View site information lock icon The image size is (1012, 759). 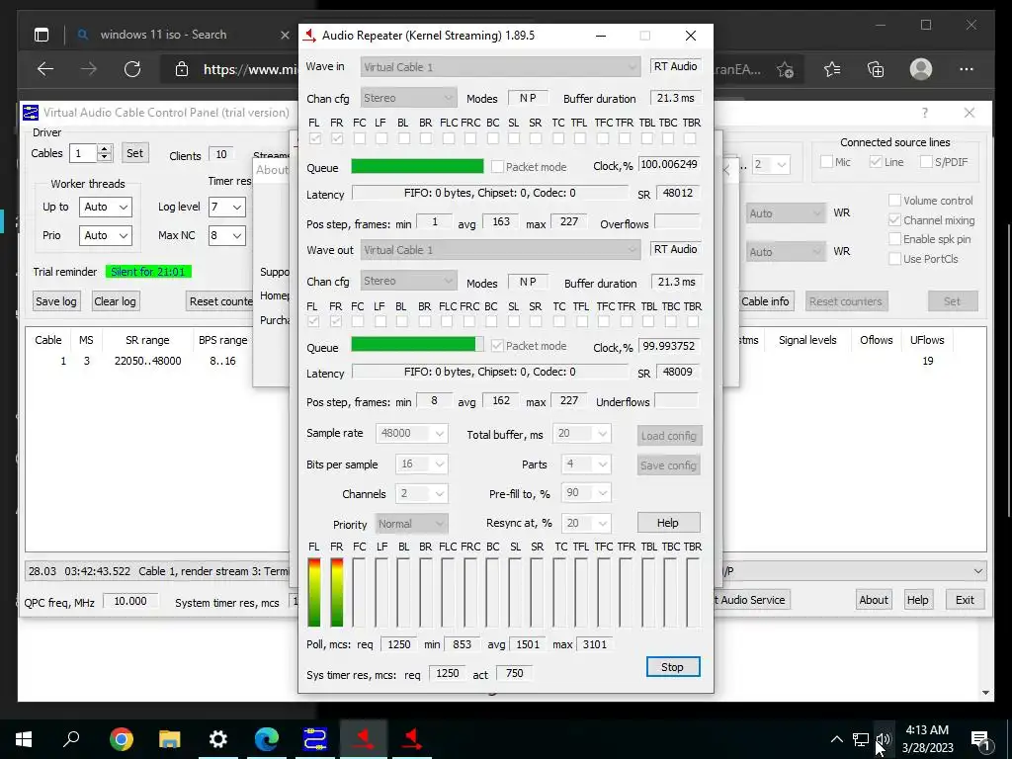coord(182,69)
